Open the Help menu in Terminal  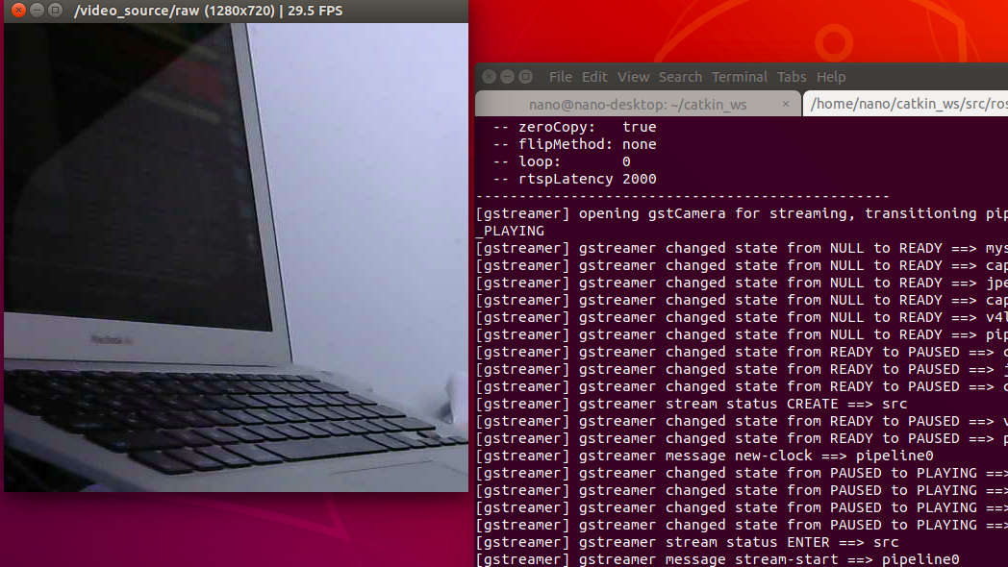pos(831,77)
